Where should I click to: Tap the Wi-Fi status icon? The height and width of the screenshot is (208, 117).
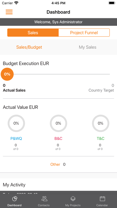[x=16, y=3]
